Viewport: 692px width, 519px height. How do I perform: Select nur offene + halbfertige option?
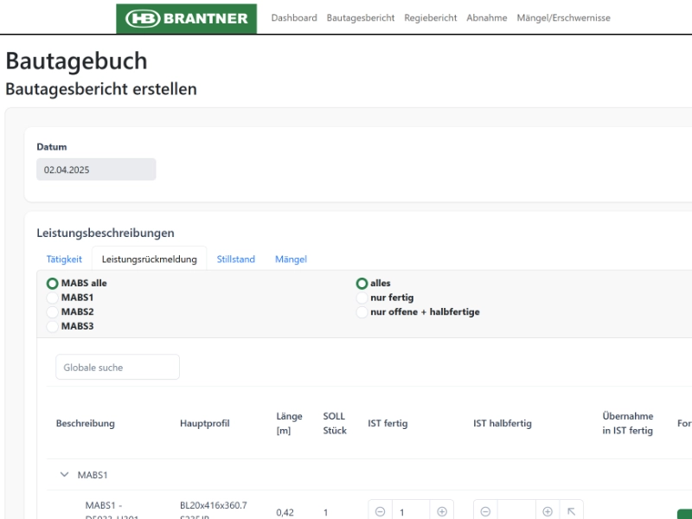(361, 311)
